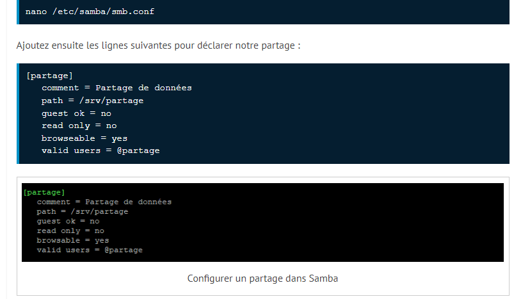Click the comment line in terminal image
514x299 pixels.
[104, 202]
